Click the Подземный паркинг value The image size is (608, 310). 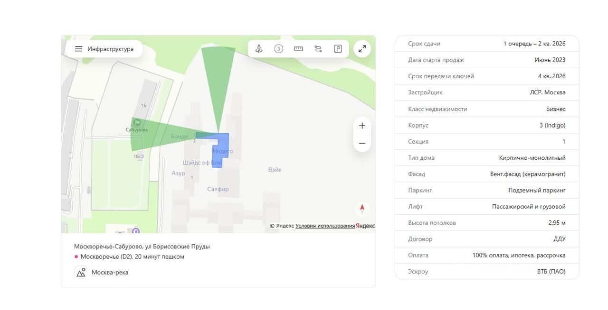tap(537, 190)
